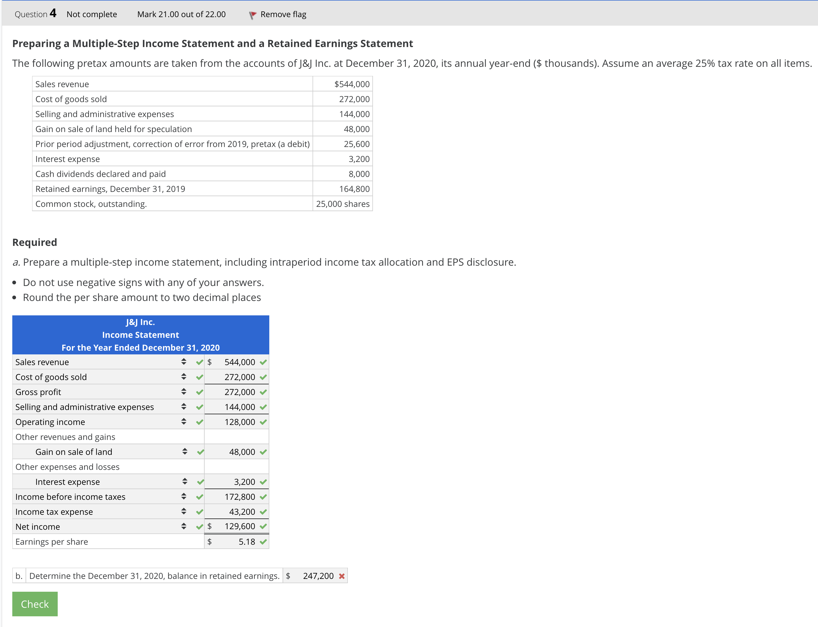Click the green checkmark beside Sales revenue amount
Viewport: 818px width, 627px height.
(x=264, y=362)
